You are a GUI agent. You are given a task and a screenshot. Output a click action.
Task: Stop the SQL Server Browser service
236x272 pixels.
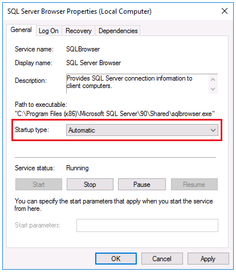90,185
